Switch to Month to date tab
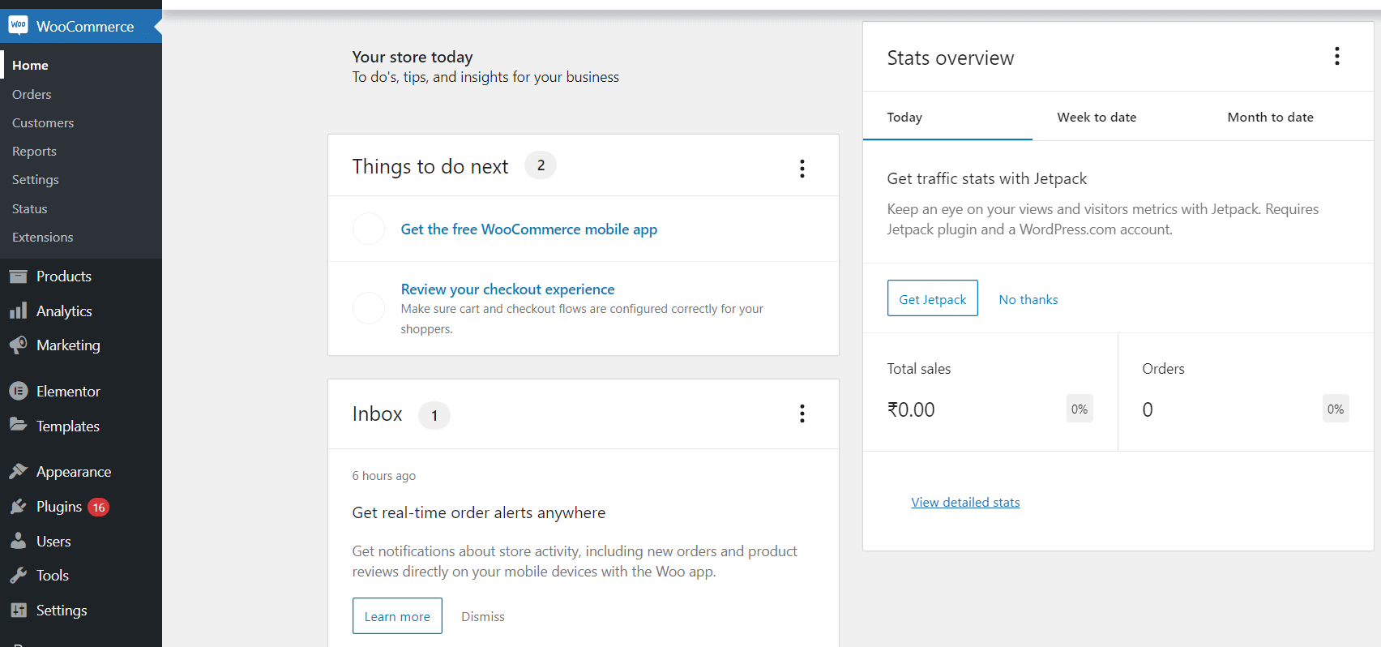Viewport: 1381px width, 647px height. pyautogui.click(x=1288, y=117)
